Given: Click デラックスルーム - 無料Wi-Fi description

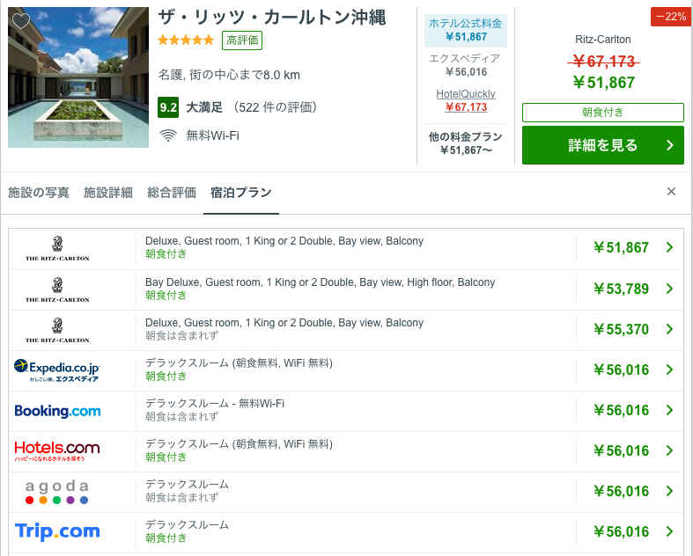Looking at the screenshot, I should pos(215,404).
